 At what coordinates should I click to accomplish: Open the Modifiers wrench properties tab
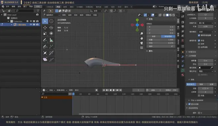click(183, 56)
